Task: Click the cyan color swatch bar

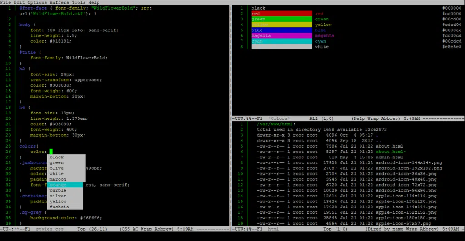Action: [282, 41]
